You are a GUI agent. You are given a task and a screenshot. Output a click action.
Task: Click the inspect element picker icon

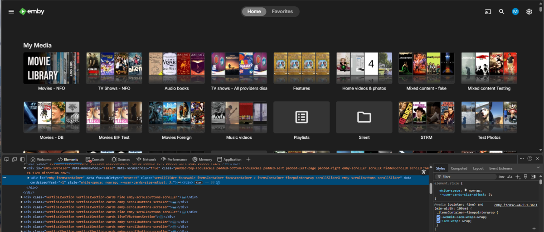[6, 159]
